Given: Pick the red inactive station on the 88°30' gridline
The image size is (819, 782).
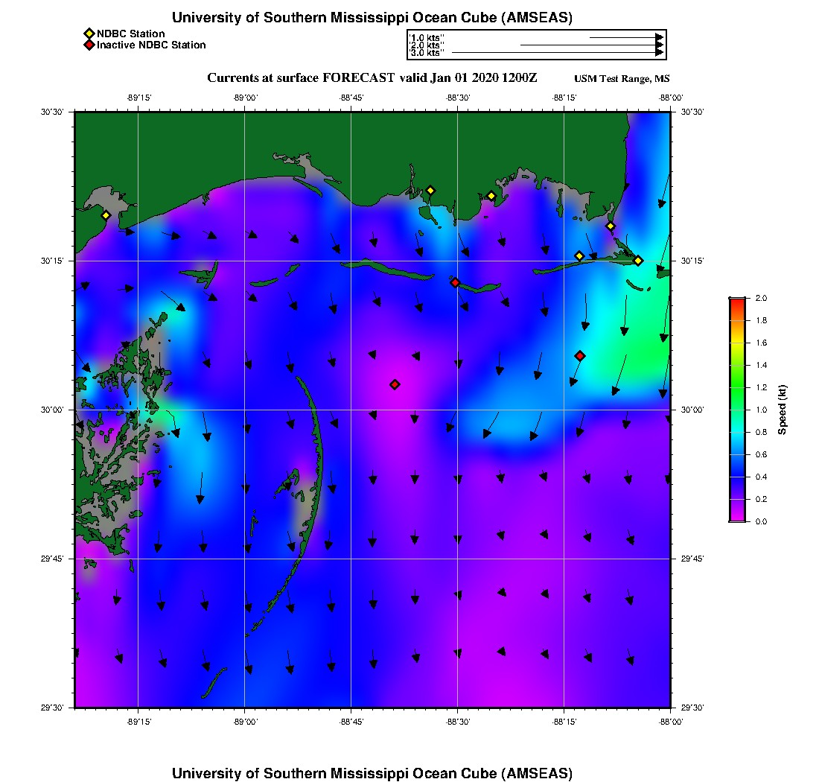Looking at the screenshot, I should point(455,282).
